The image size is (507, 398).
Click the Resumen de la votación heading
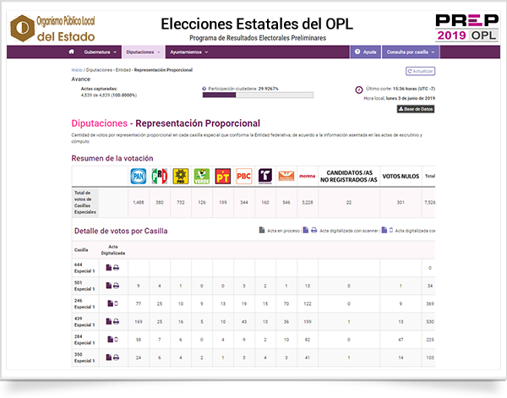pos(112,158)
